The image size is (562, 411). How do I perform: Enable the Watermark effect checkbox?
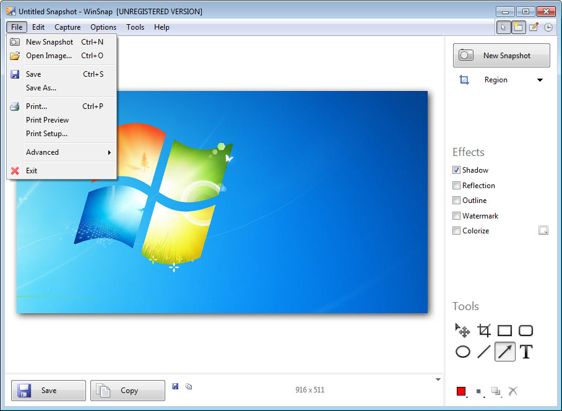coord(456,215)
